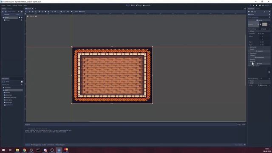Switch to the Import dock tab
The image size is (272, 153).
pyautogui.click(x=10, y=8)
